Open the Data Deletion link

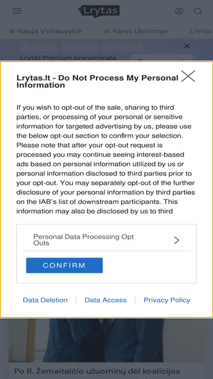click(x=45, y=300)
